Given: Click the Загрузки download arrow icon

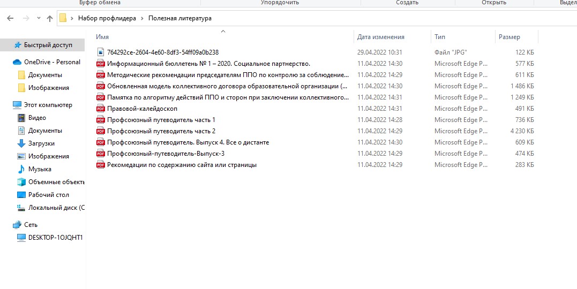Looking at the screenshot, I should [x=21, y=143].
